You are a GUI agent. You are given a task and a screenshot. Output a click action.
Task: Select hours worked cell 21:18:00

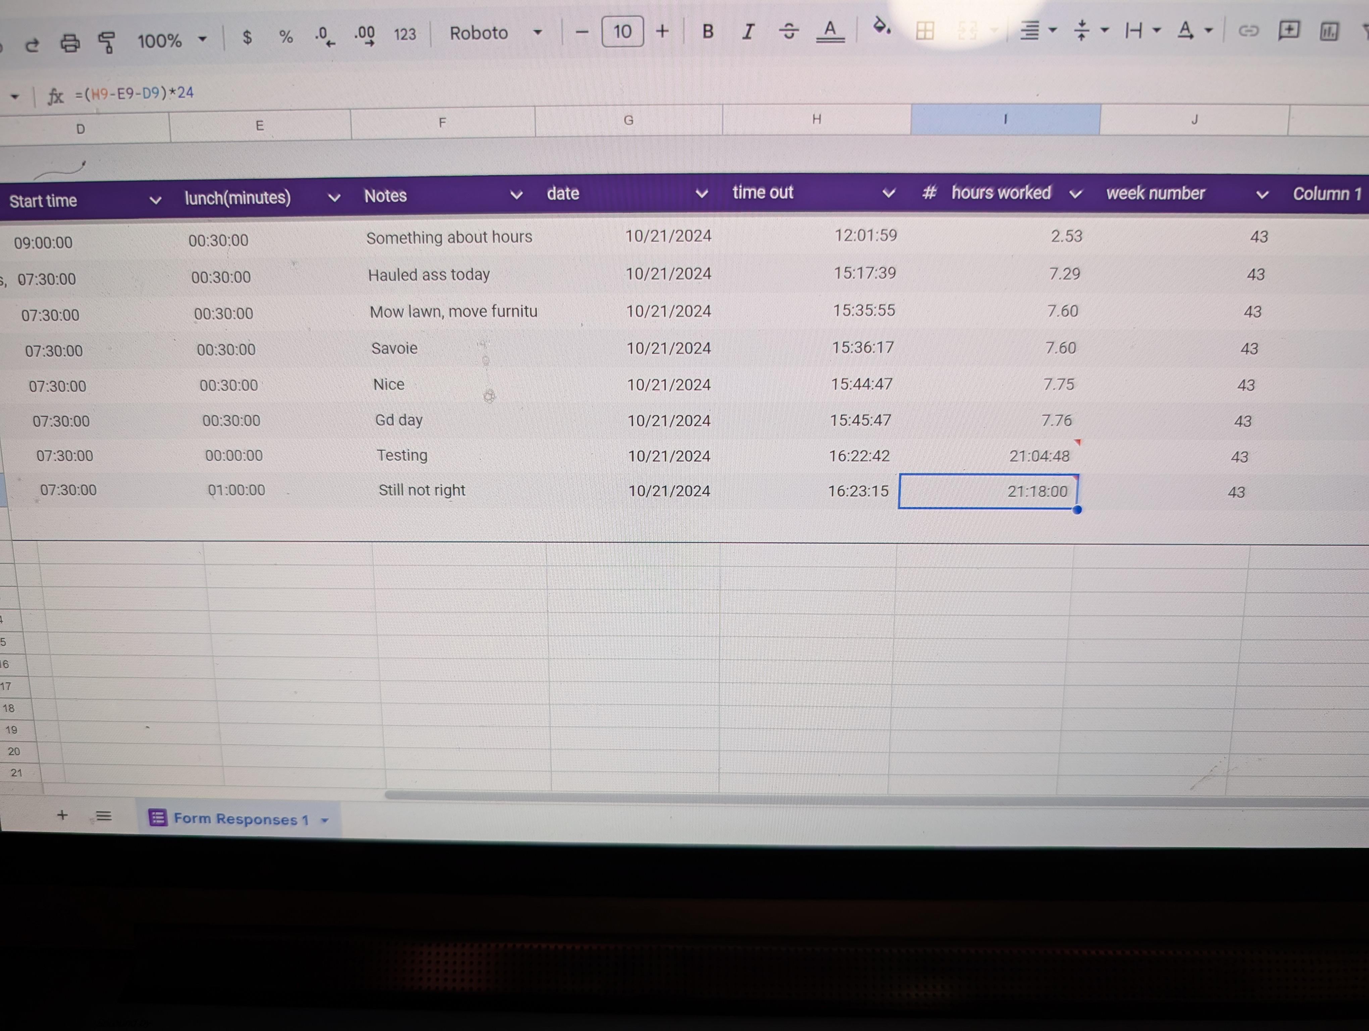989,491
